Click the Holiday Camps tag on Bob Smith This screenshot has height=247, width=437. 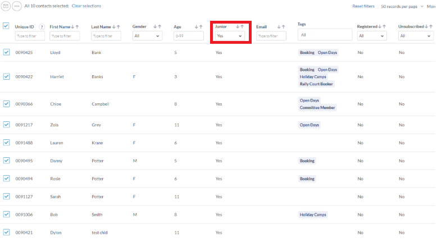(x=313, y=214)
